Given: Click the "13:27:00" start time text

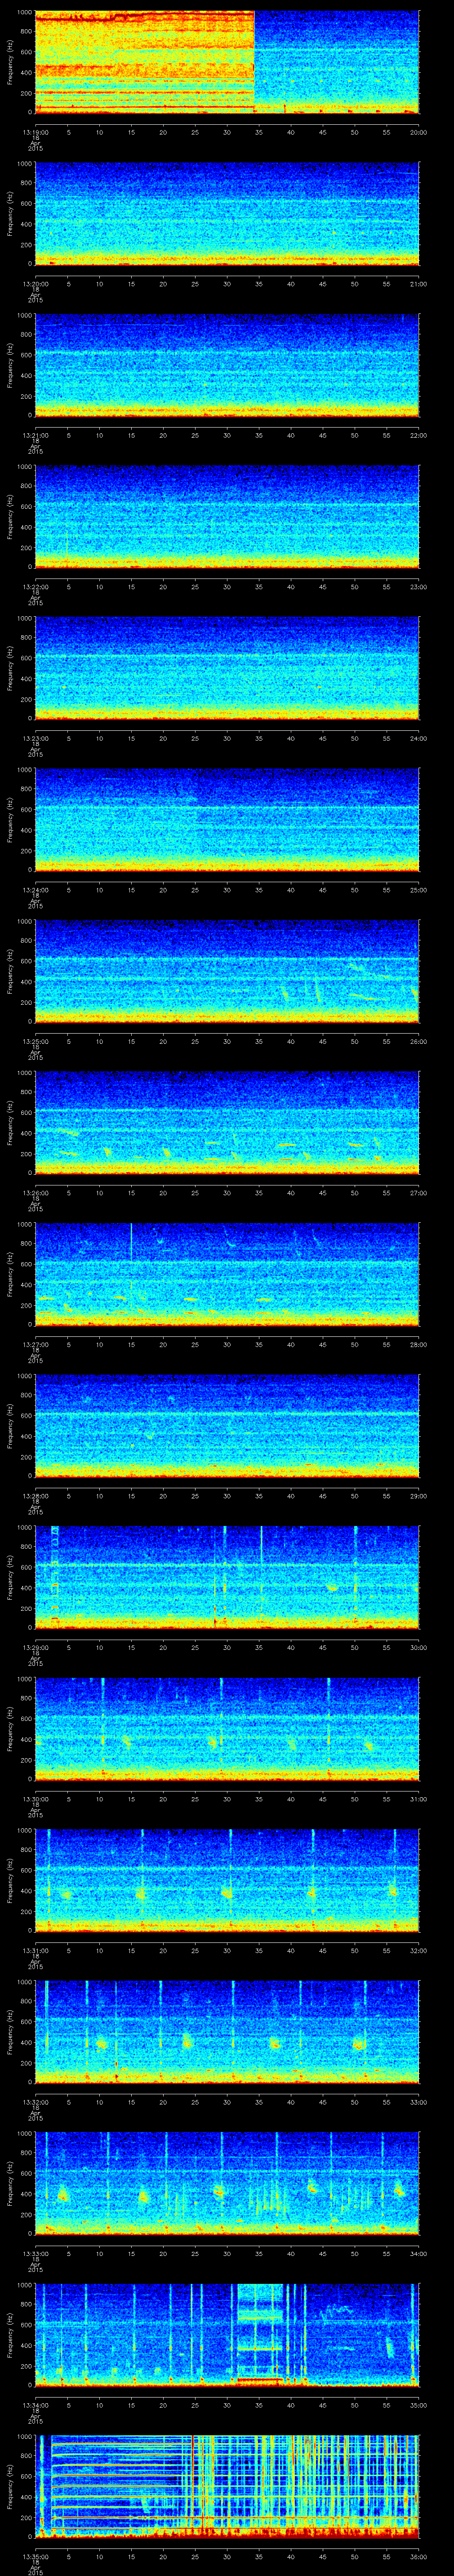Looking at the screenshot, I should [x=35, y=1345].
